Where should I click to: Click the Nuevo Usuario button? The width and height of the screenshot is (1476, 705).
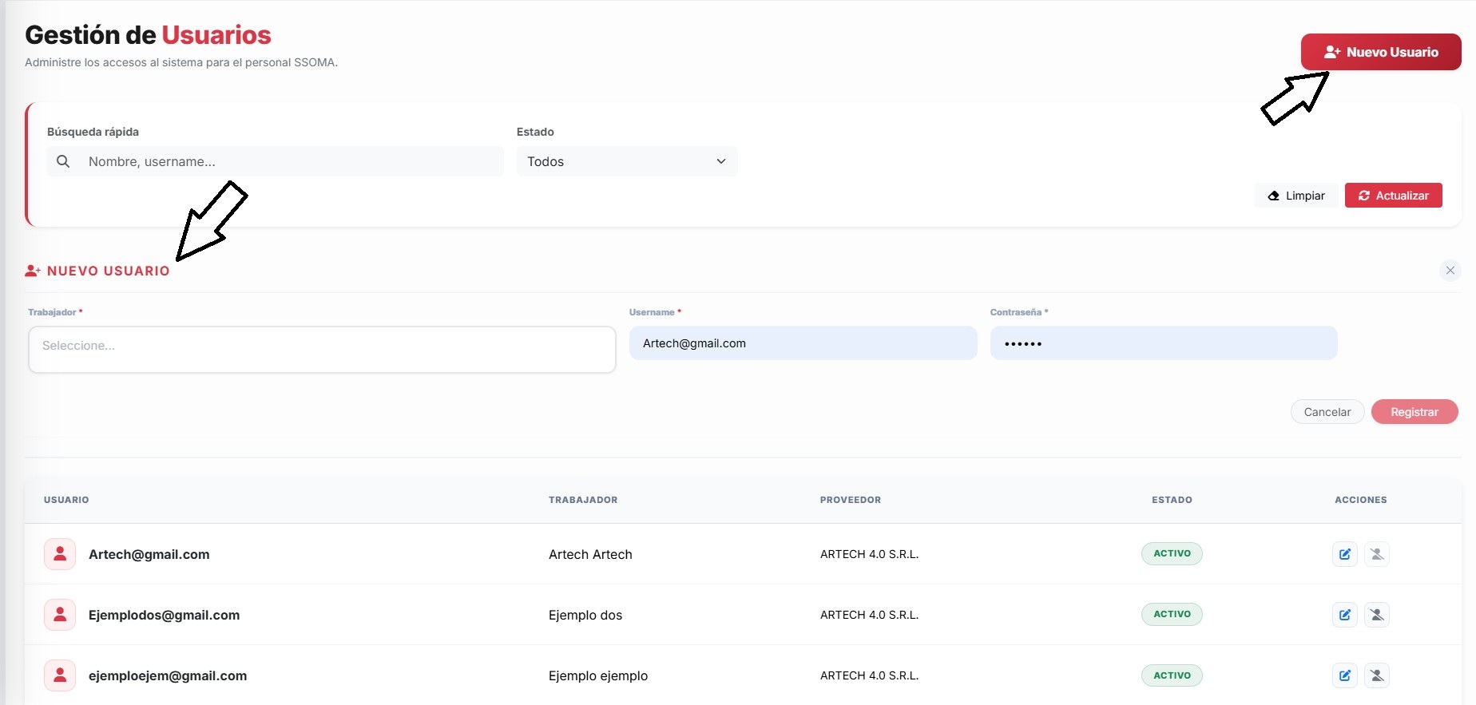1381,52
